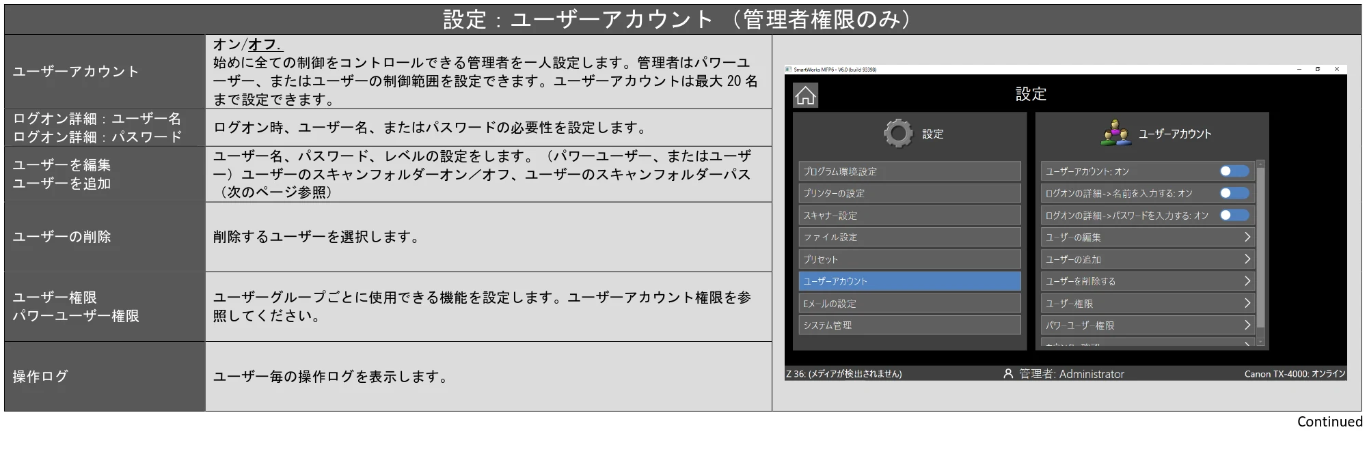This screenshot has width=1367, height=462.
Task: Open the Eメールの設定 menu item
Action: click(x=910, y=303)
